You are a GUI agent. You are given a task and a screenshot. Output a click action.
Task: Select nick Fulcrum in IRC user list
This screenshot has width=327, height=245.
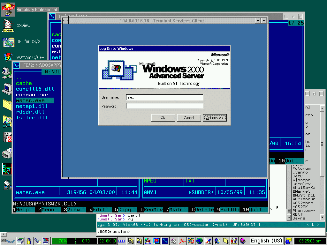click(x=301, y=168)
